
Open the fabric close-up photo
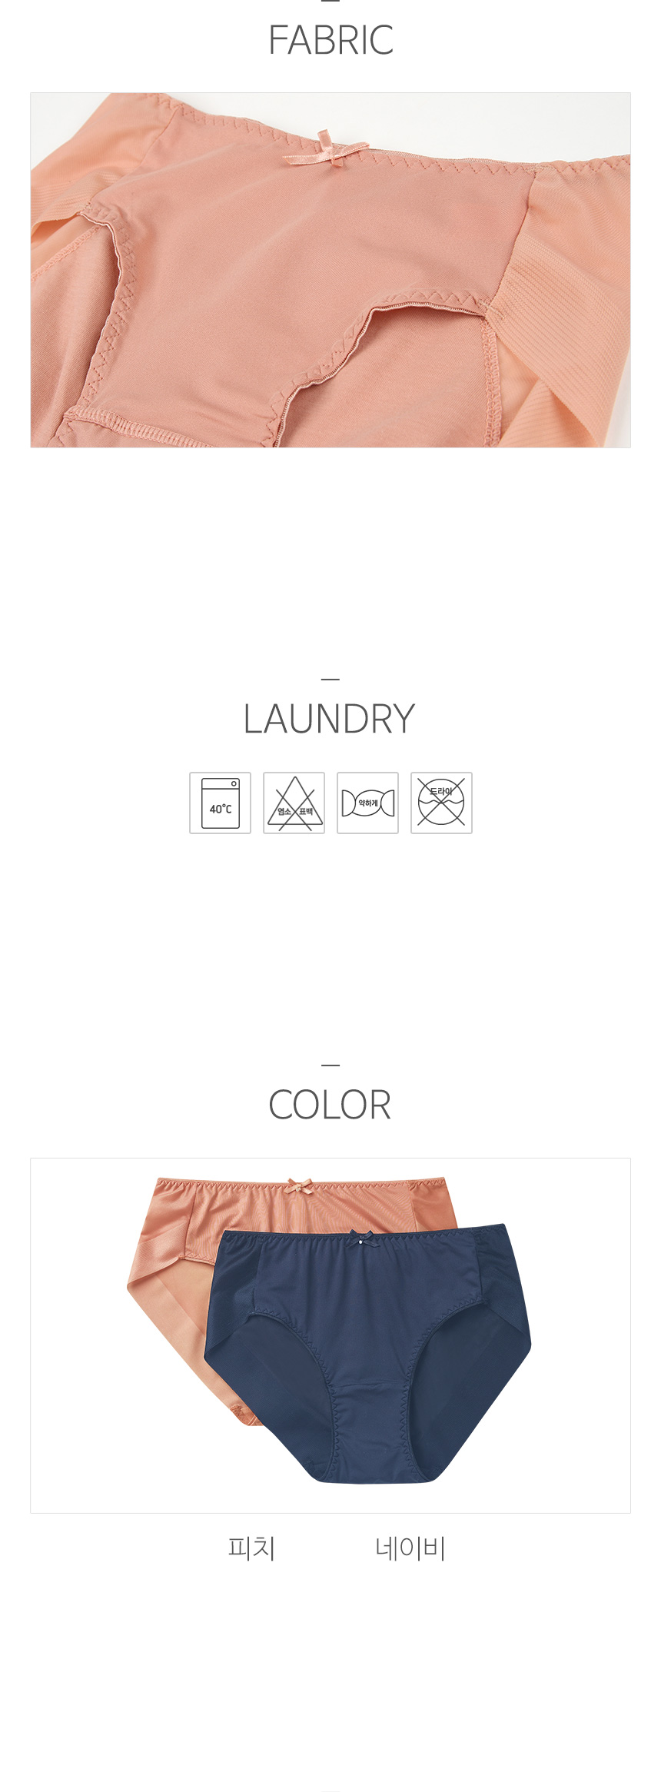pos(330,270)
